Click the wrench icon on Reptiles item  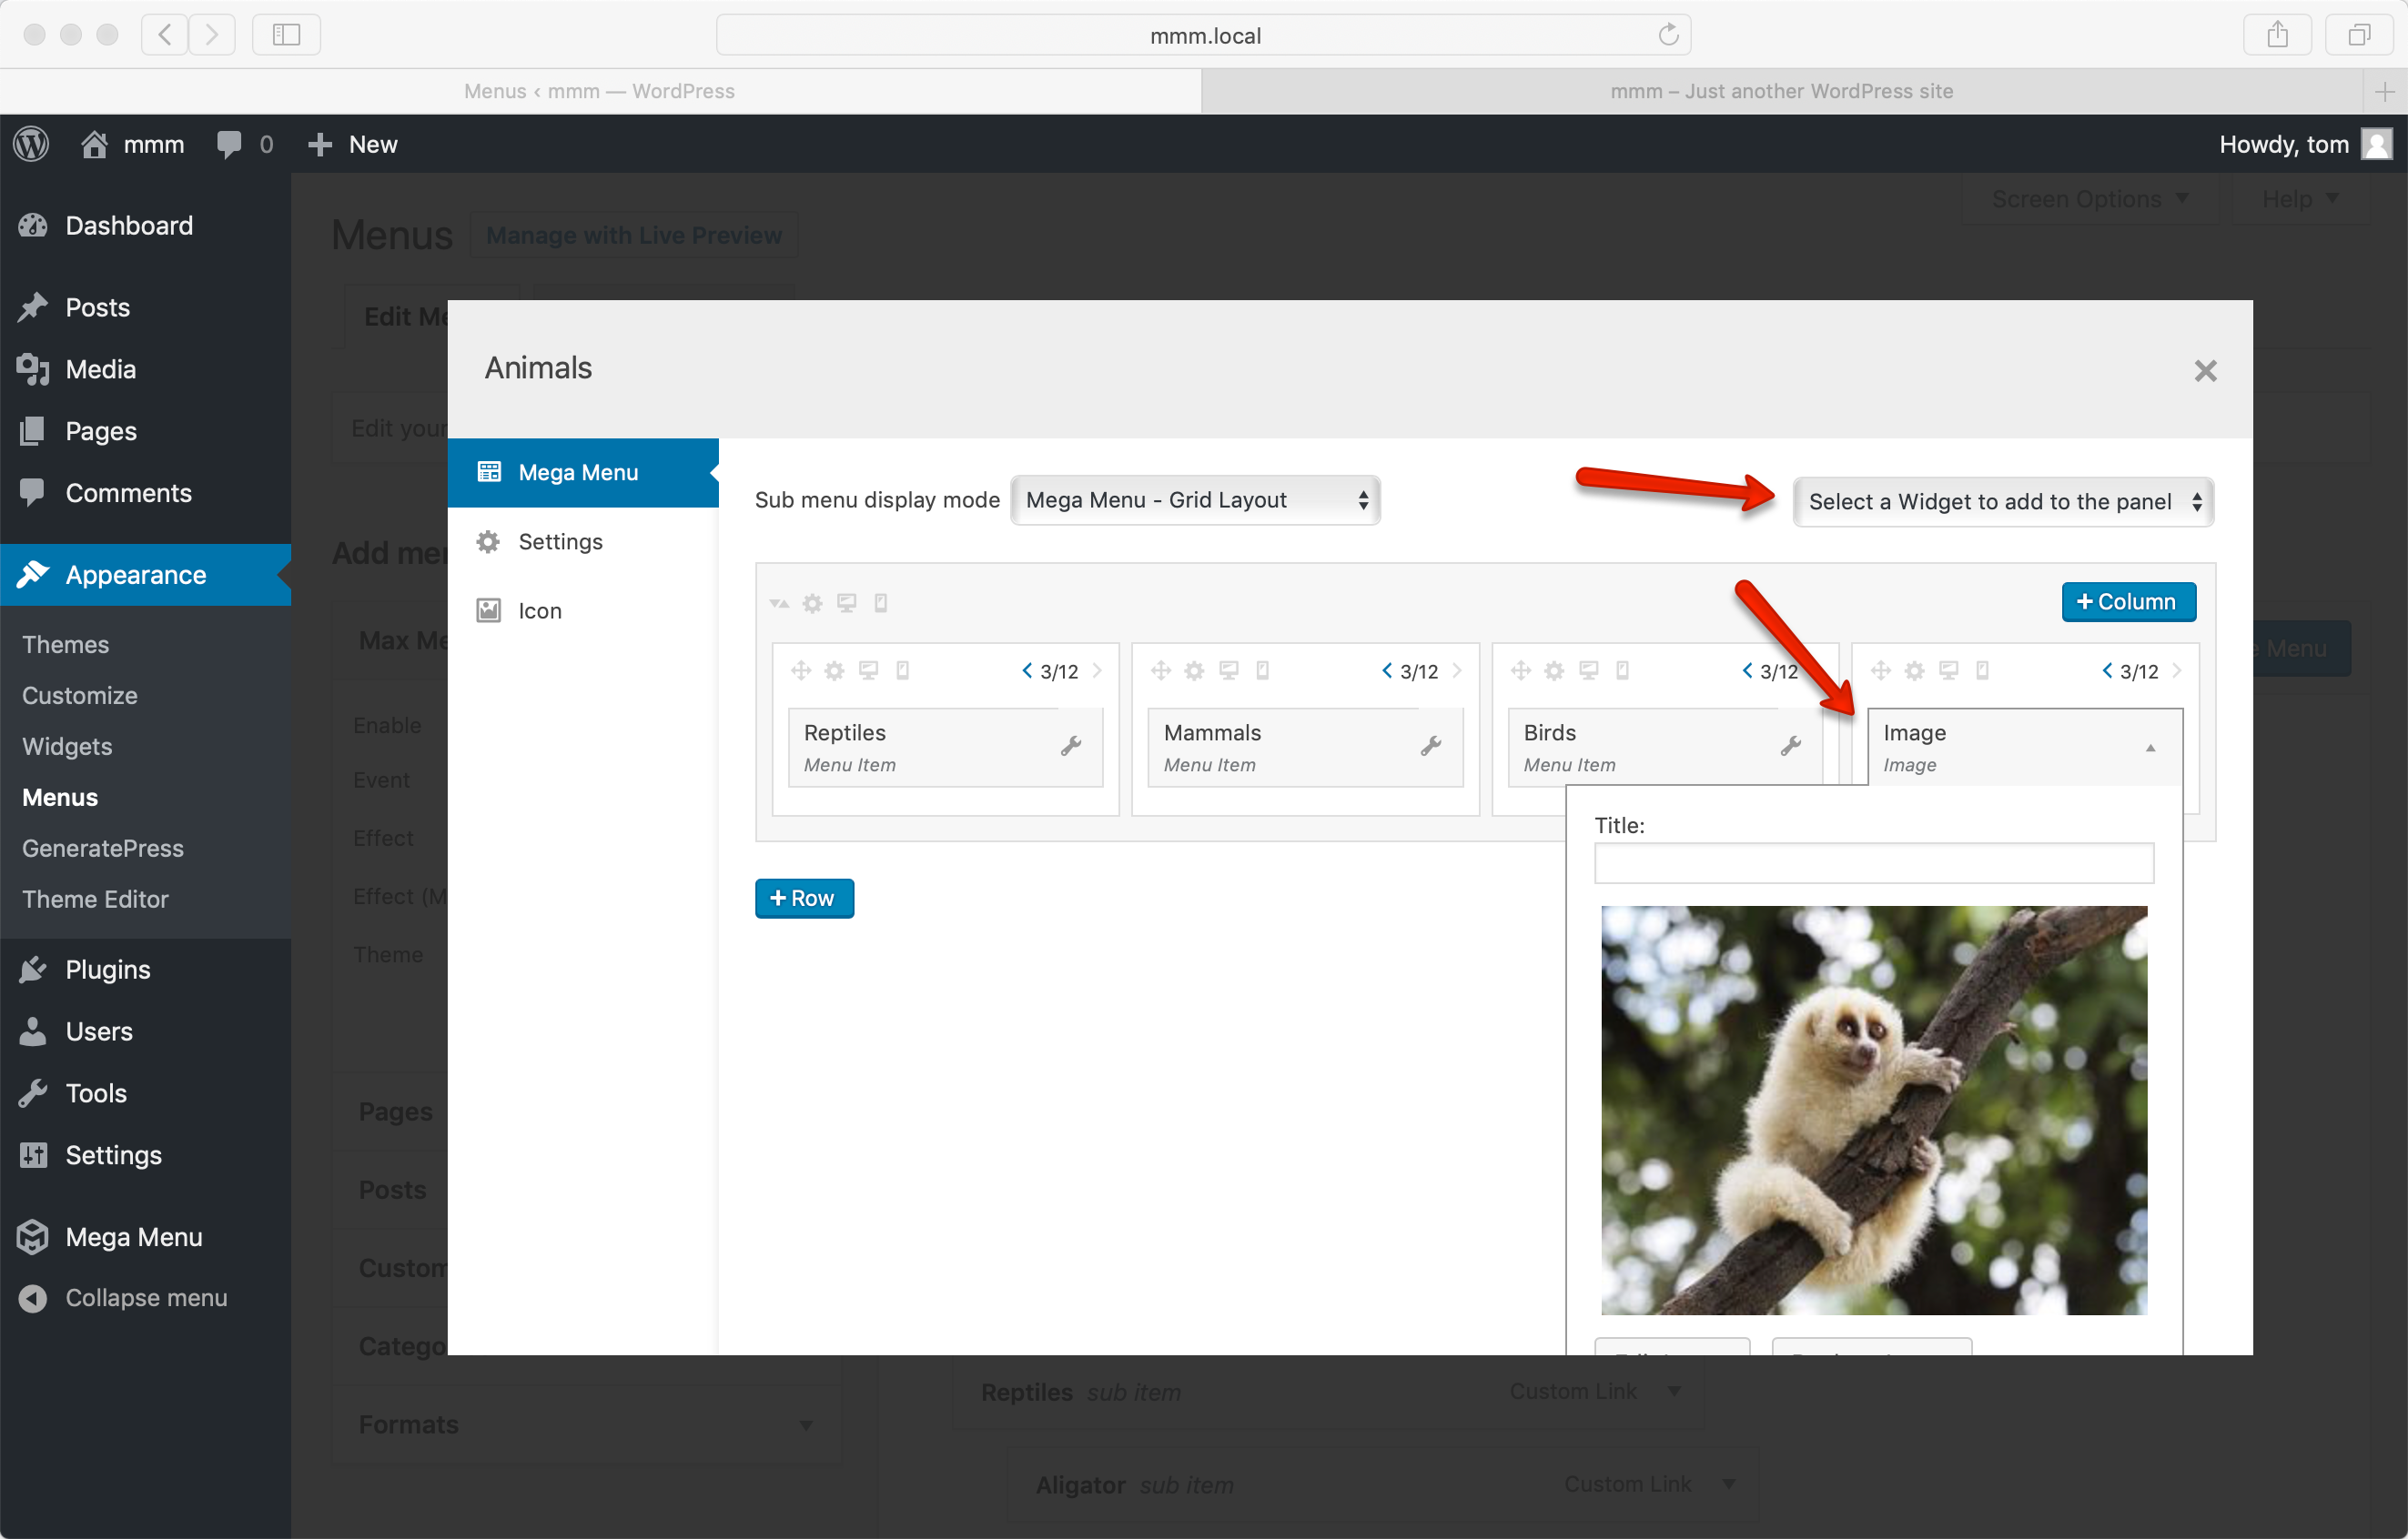point(1071,746)
